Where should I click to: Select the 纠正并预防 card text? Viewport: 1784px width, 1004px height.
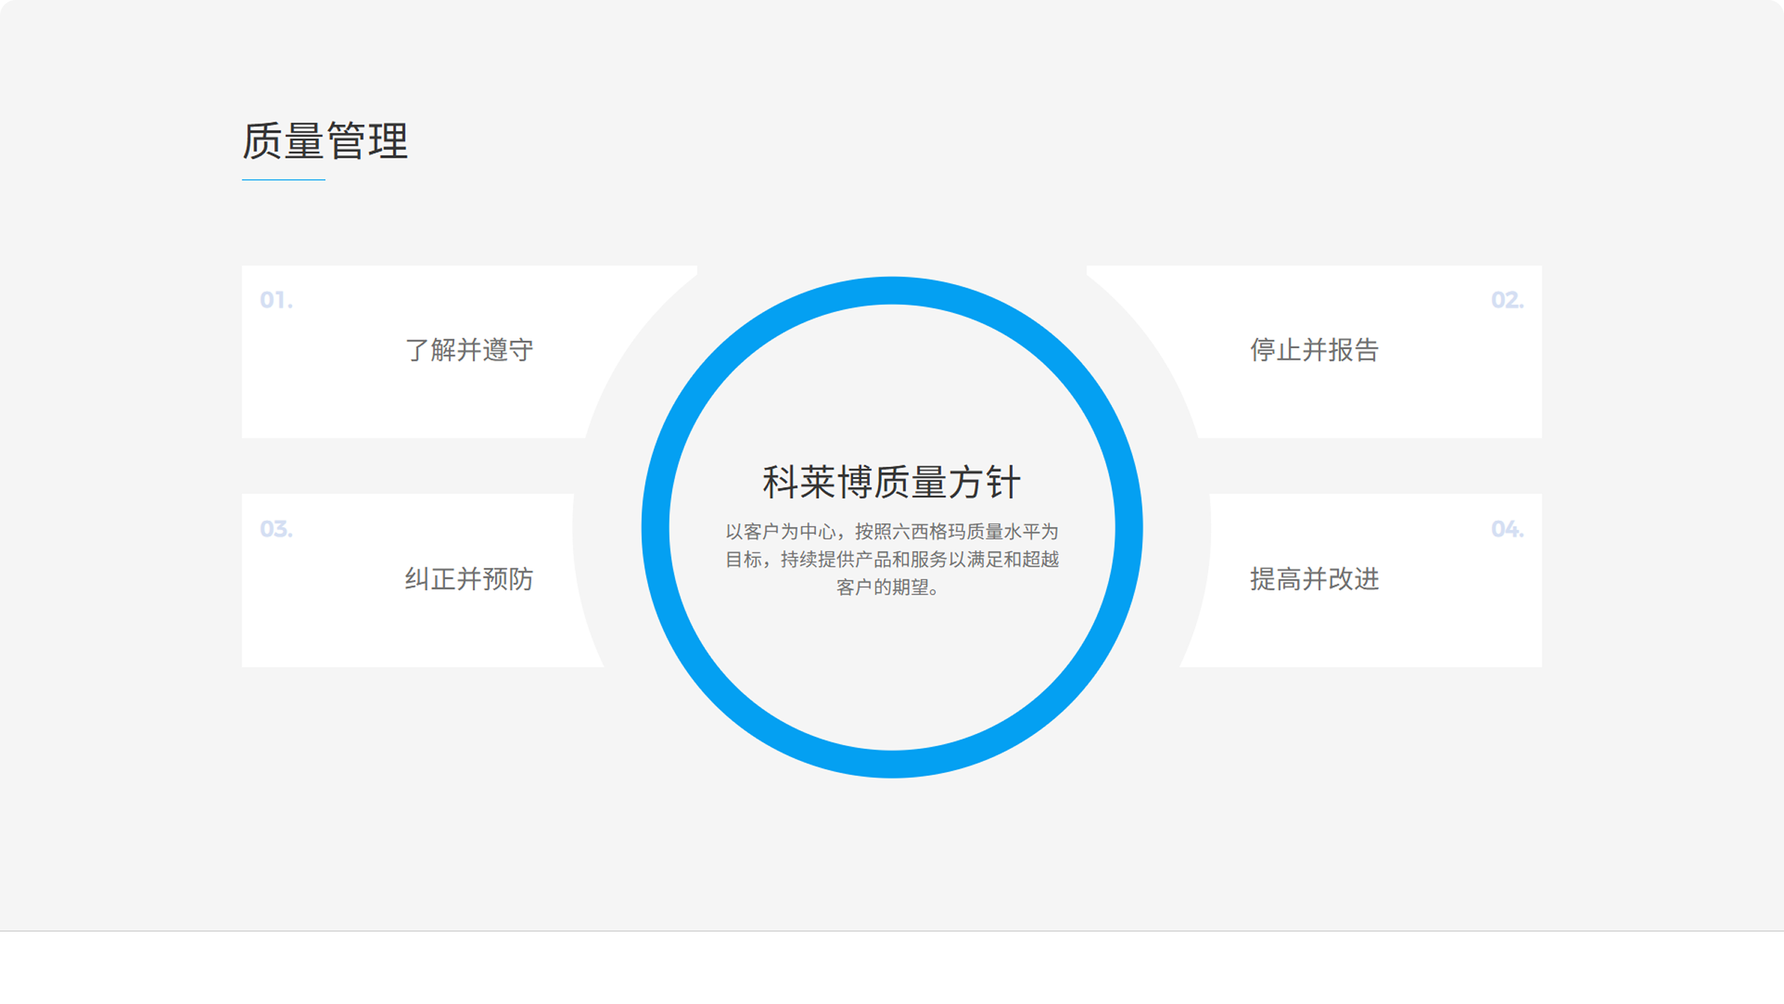469,578
